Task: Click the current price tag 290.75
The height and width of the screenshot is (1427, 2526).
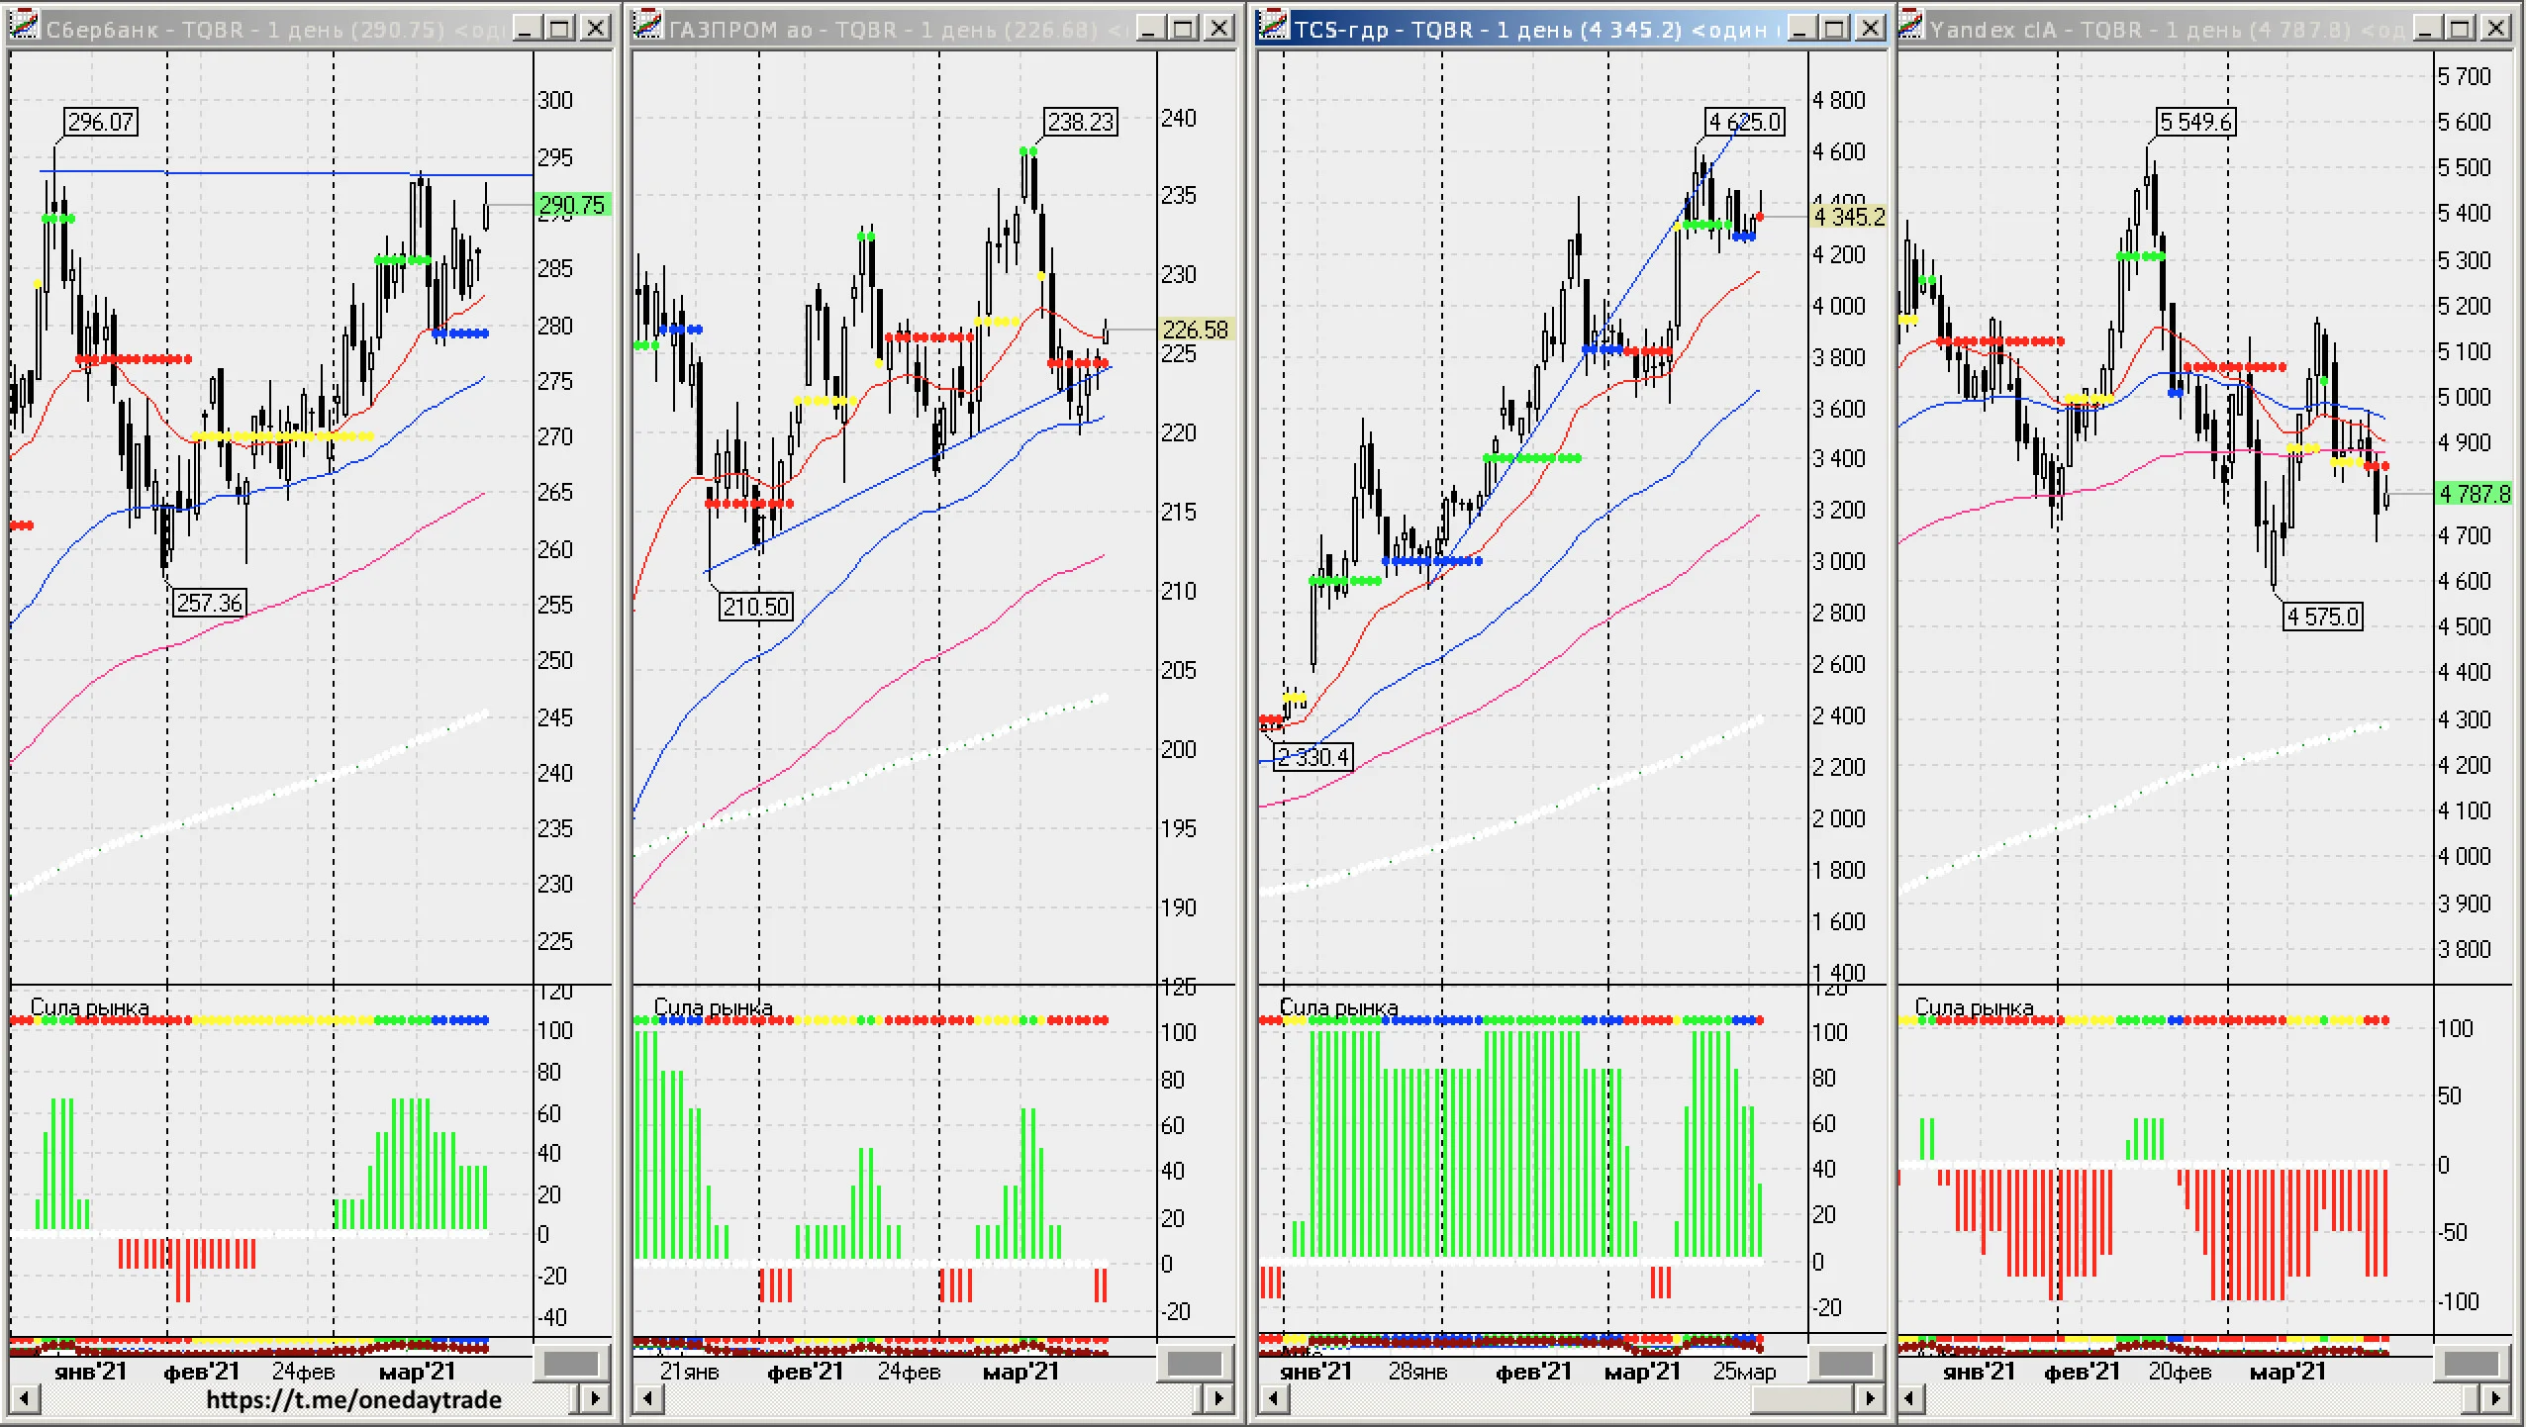Action: point(572,205)
